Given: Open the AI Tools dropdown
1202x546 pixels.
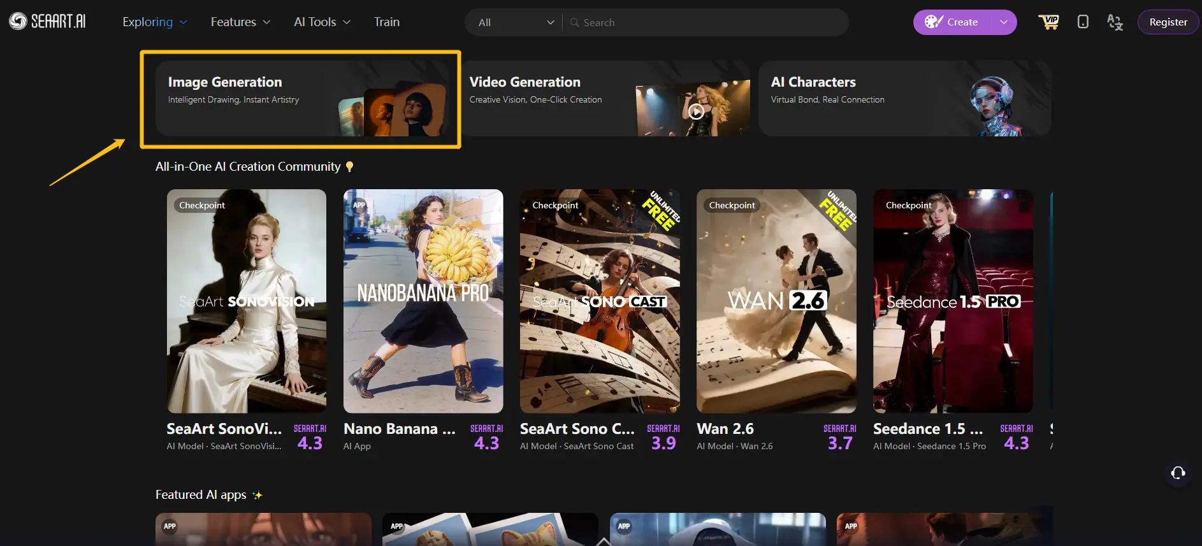Looking at the screenshot, I should [x=322, y=22].
